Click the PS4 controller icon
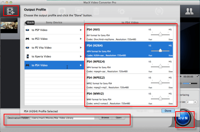 (27, 65)
